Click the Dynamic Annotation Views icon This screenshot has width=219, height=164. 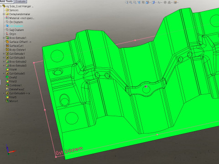pyautogui.click(x=143, y=2)
